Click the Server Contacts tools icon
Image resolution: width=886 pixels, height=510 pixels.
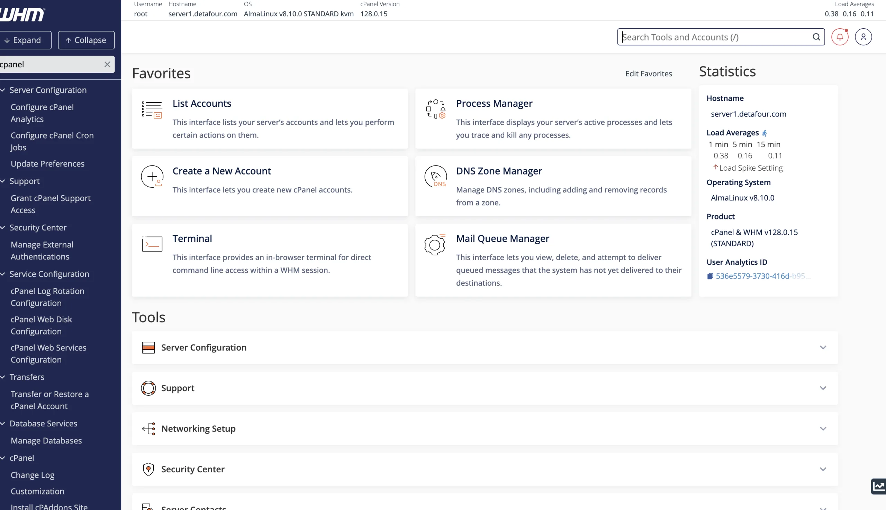click(x=148, y=507)
